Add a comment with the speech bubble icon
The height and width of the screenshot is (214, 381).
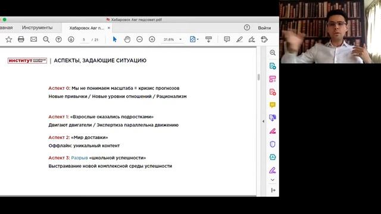[x=227, y=39]
